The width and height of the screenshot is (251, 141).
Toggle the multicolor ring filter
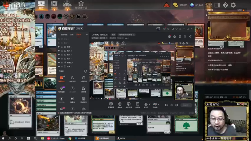pos(72,16)
